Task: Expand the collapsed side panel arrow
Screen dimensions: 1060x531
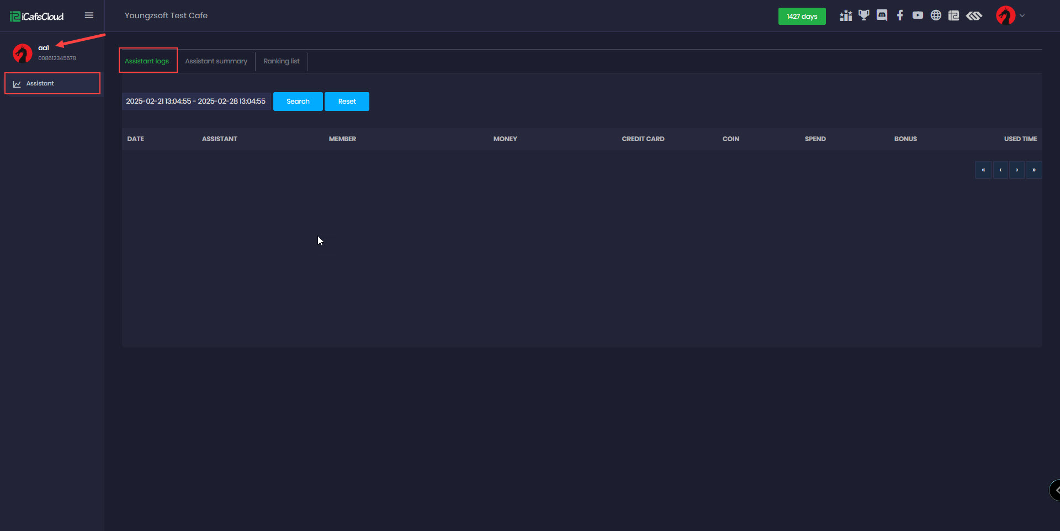Action: pyautogui.click(x=1056, y=490)
